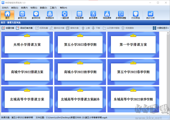
Task: Open the 文件(F) menu
Action: pyautogui.click(x=5, y=8)
